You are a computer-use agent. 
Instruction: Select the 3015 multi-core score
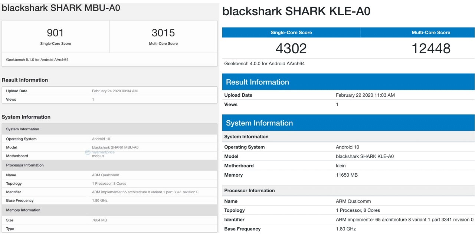pos(163,33)
